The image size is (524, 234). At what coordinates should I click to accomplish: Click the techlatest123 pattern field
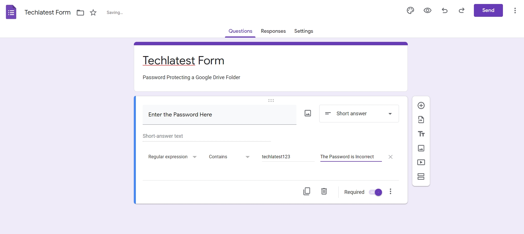coord(288,157)
